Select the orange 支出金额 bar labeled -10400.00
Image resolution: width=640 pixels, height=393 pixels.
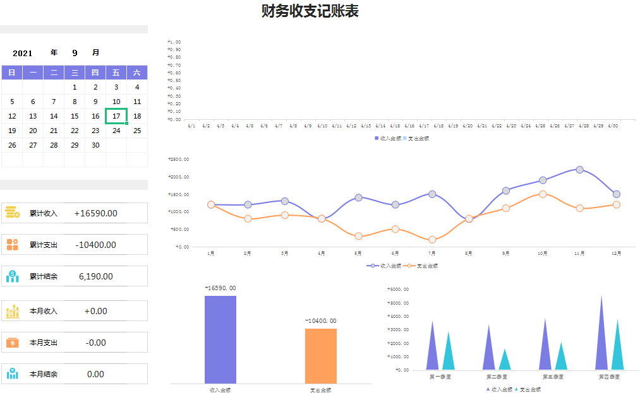321,356
